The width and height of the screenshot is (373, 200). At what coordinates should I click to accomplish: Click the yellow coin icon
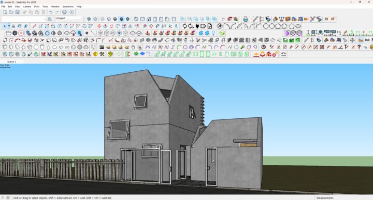point(95,54)
